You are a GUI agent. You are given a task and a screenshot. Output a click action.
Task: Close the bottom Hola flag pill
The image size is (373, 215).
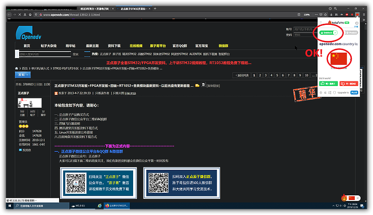pyautogui.click(x=357, y=198)
